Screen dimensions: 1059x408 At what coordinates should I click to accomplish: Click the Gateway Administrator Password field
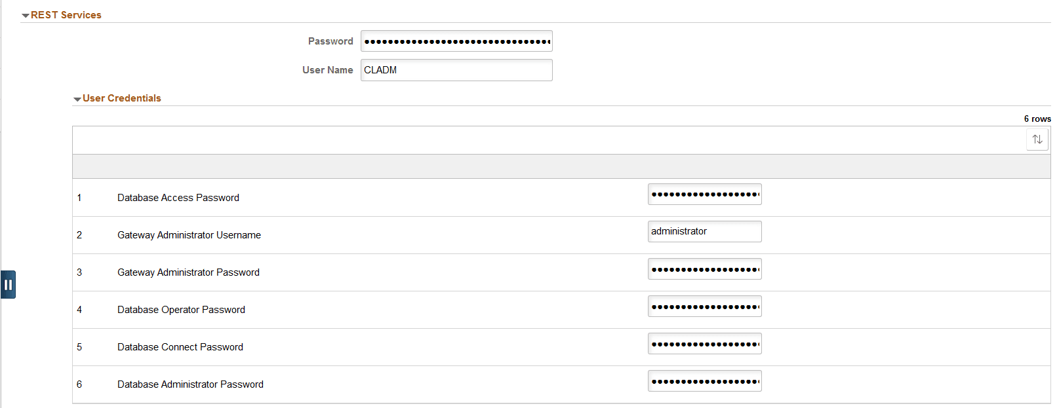[704, 269]
